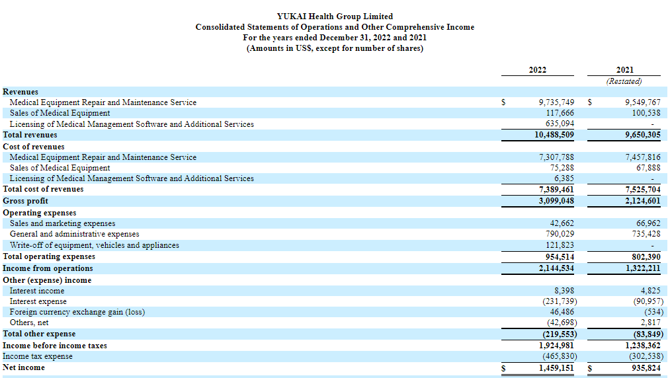
Task: Click the value 66,962
Action: point(648,223)
